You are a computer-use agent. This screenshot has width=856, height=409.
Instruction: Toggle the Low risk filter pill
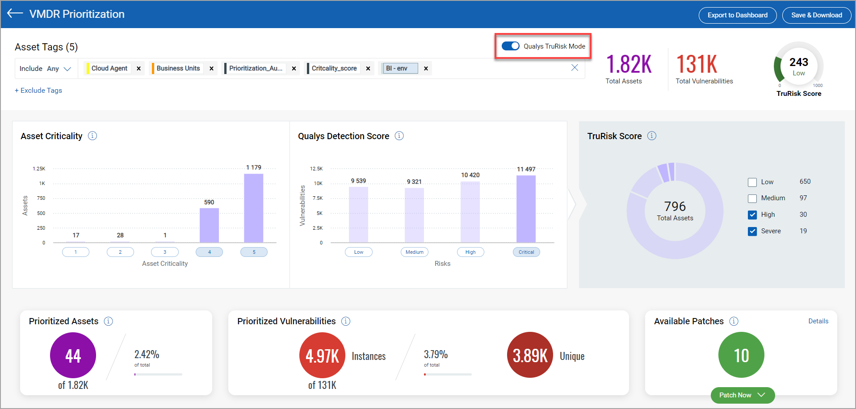pos(359,252)
